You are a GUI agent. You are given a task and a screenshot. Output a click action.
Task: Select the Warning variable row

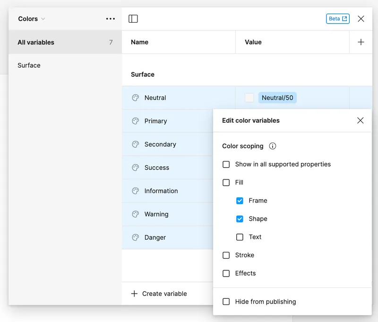pos(156,215)
